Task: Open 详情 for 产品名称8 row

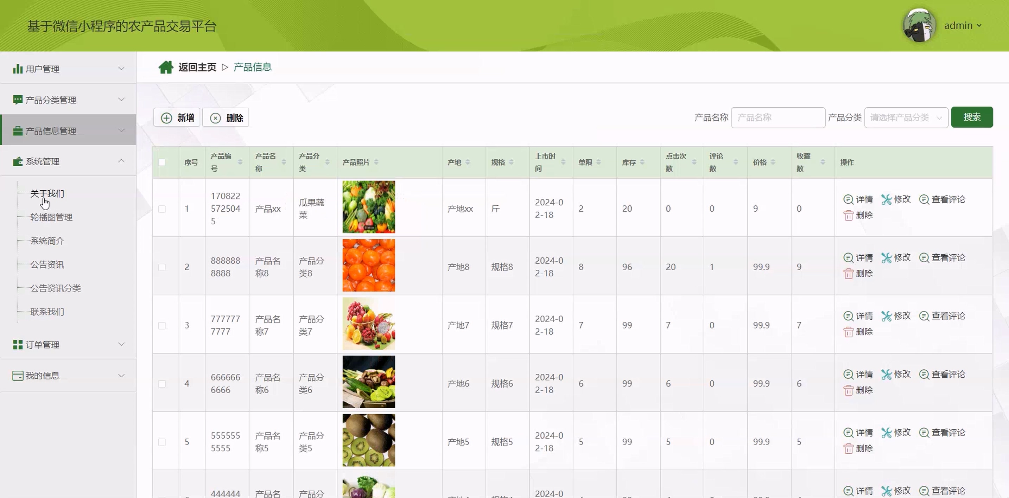Action: 858,257
